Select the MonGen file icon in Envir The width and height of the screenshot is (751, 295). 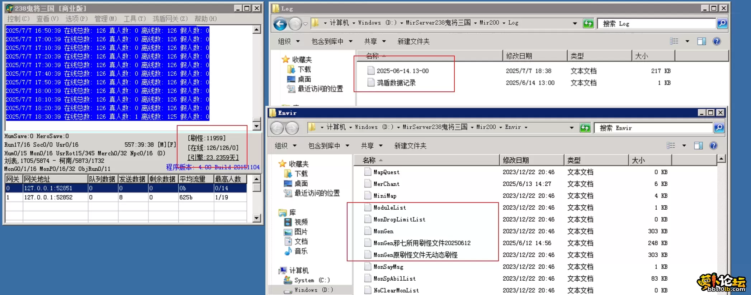(368, 231)
